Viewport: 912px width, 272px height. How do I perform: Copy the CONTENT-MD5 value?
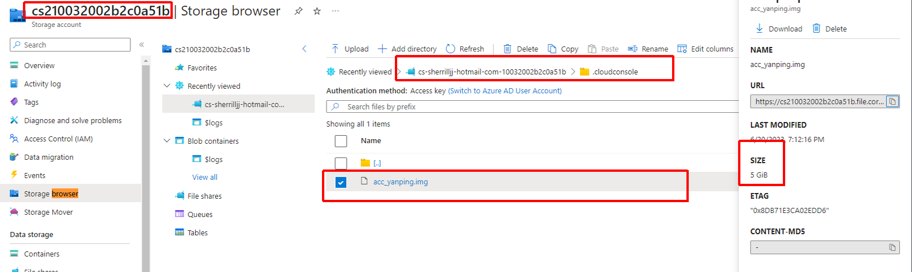pos(892,247)
